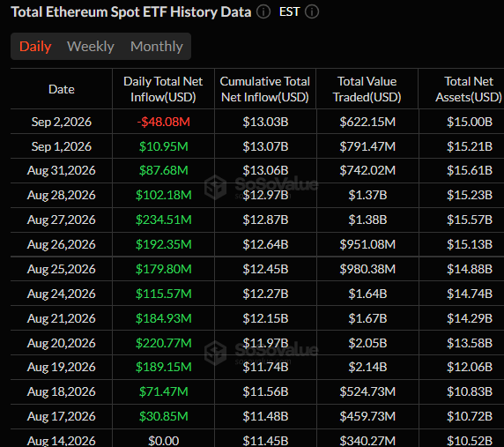Click the $340.27M value traded cell

pyautogui.click(x=367, y=441)
